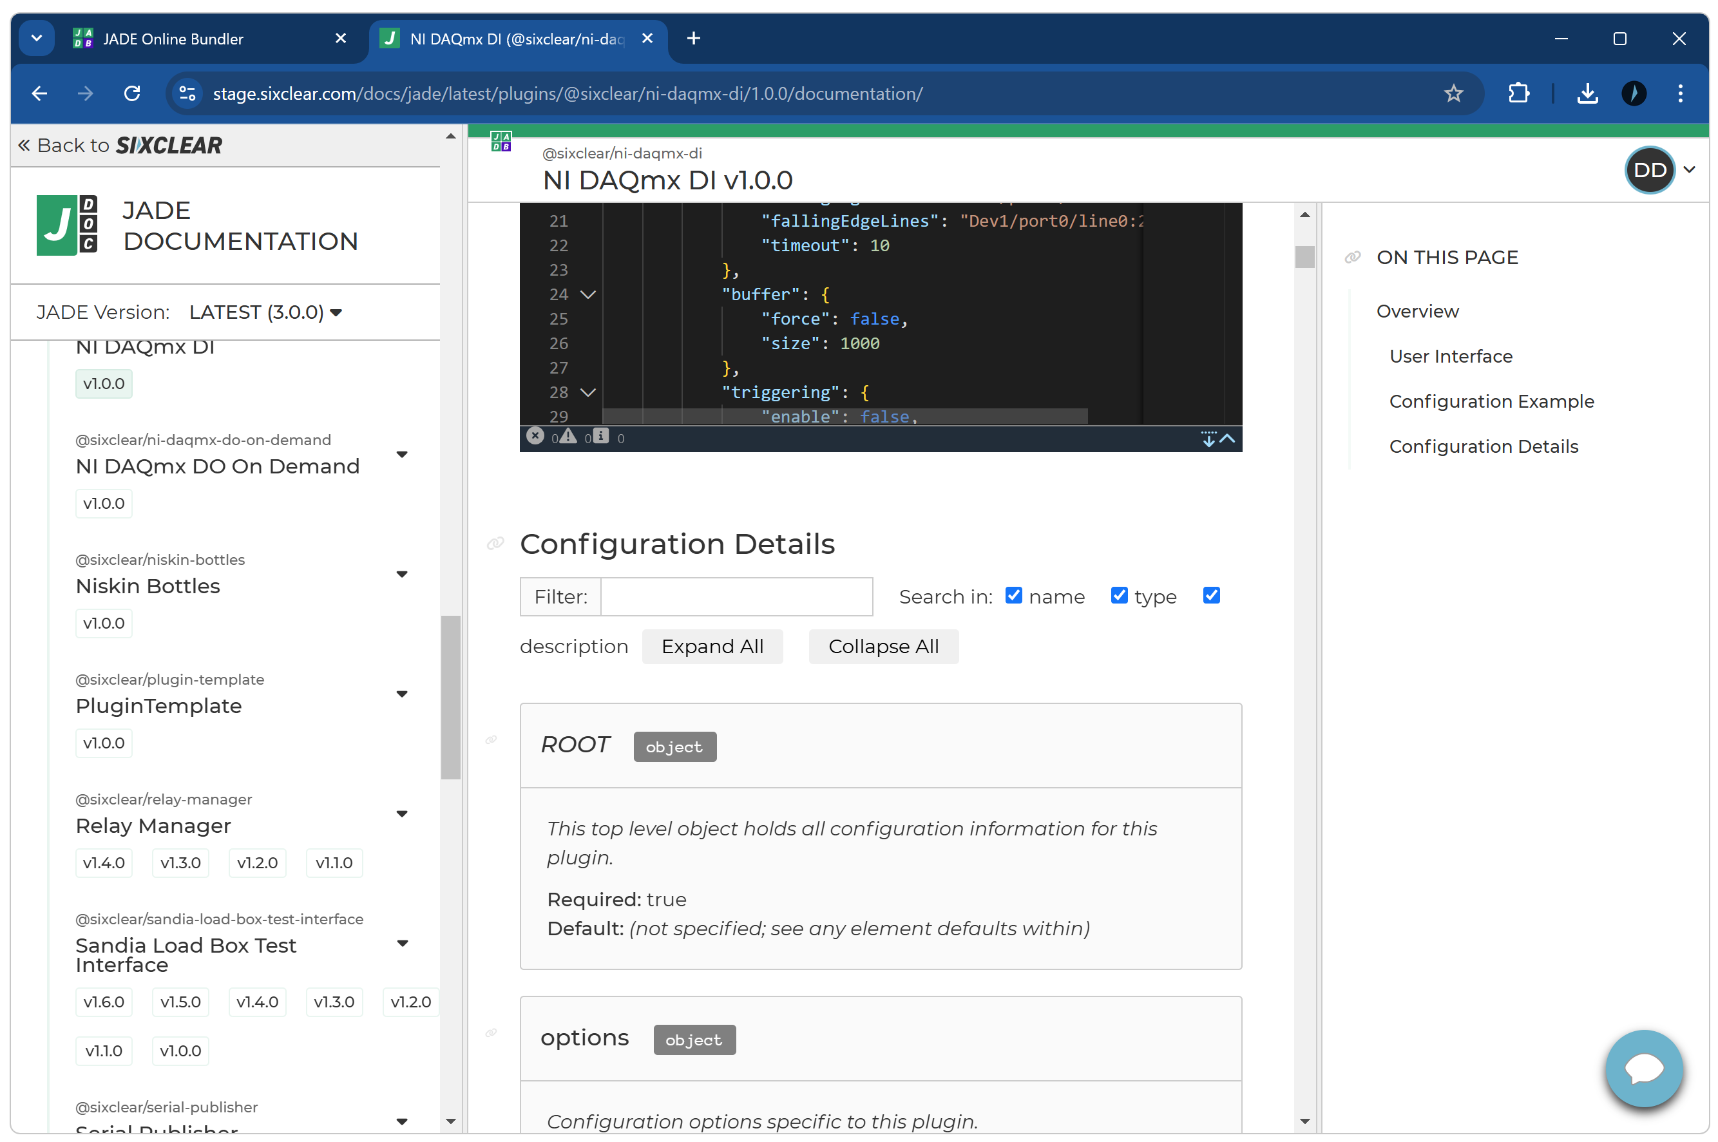Click anchor link icon beside Configuration Details
1718x1142 pixels.
click(495, 544)
